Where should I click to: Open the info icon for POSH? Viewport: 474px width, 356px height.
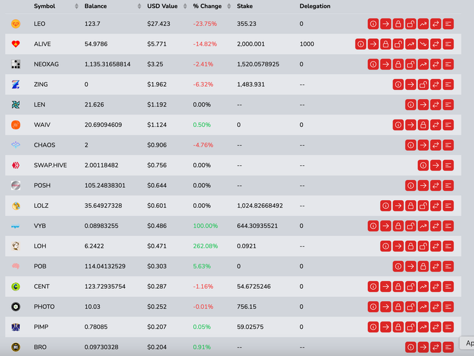[x=410, y=185]
